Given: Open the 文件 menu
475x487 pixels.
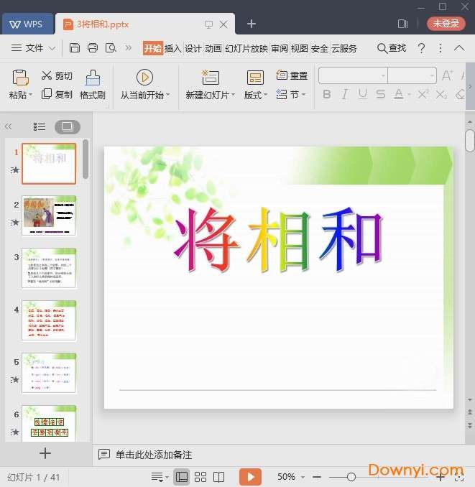Looking at the screenshot, I should [x=33, y=48].
